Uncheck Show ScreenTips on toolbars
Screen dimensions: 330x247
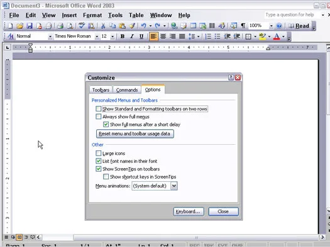tap(98, 169)
